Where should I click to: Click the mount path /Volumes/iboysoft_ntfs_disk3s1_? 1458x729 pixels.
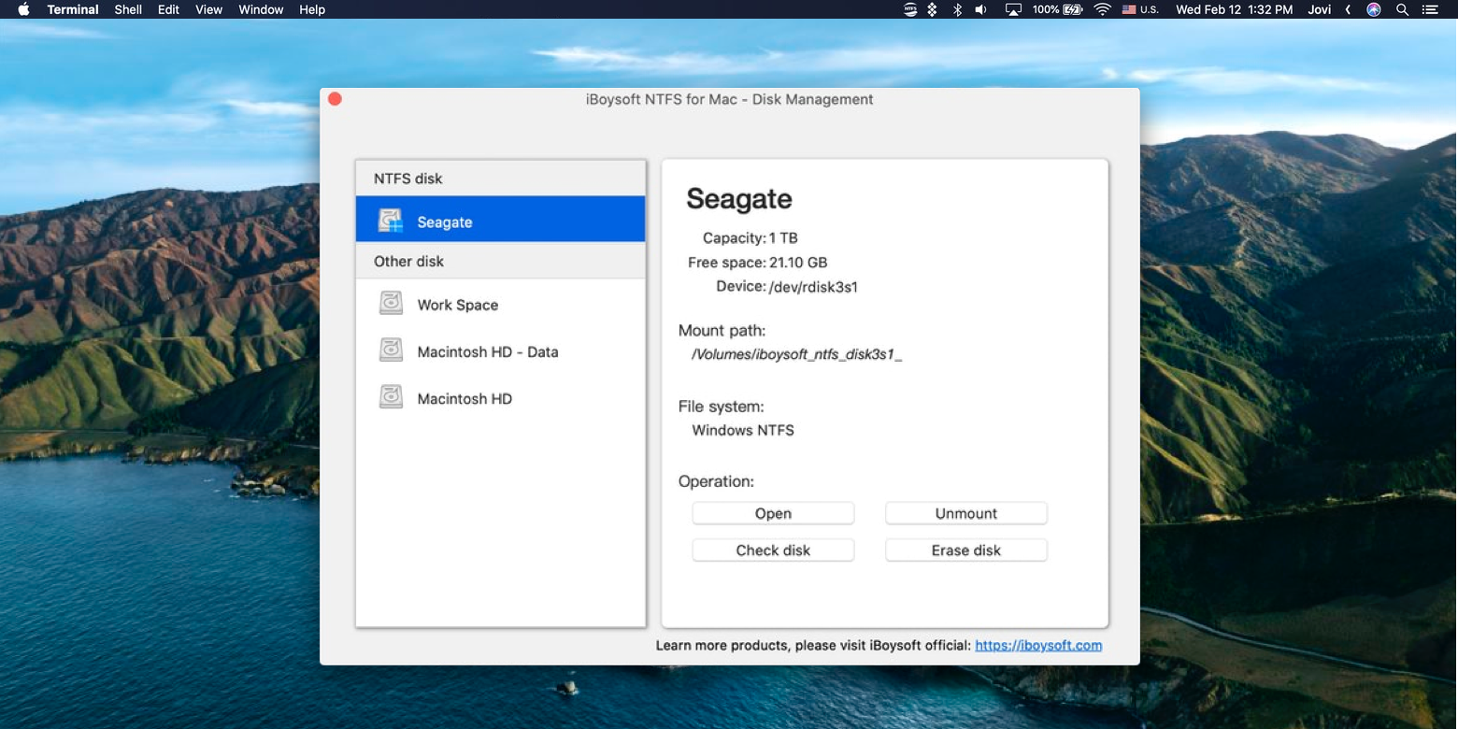(x=796, y=354)
